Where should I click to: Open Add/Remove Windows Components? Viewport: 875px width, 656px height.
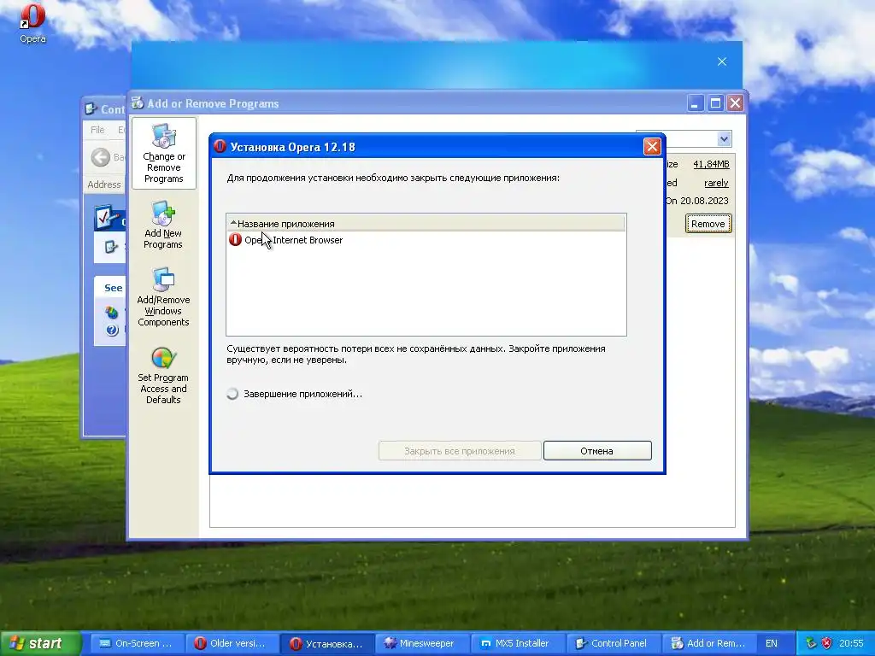tap(163, 296)
